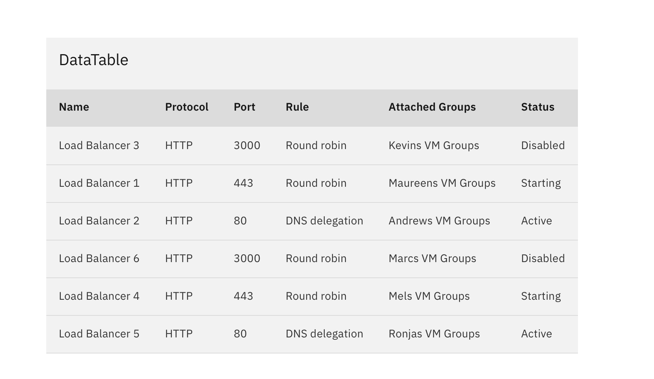Sort the table by the Port column

[245, 107]
